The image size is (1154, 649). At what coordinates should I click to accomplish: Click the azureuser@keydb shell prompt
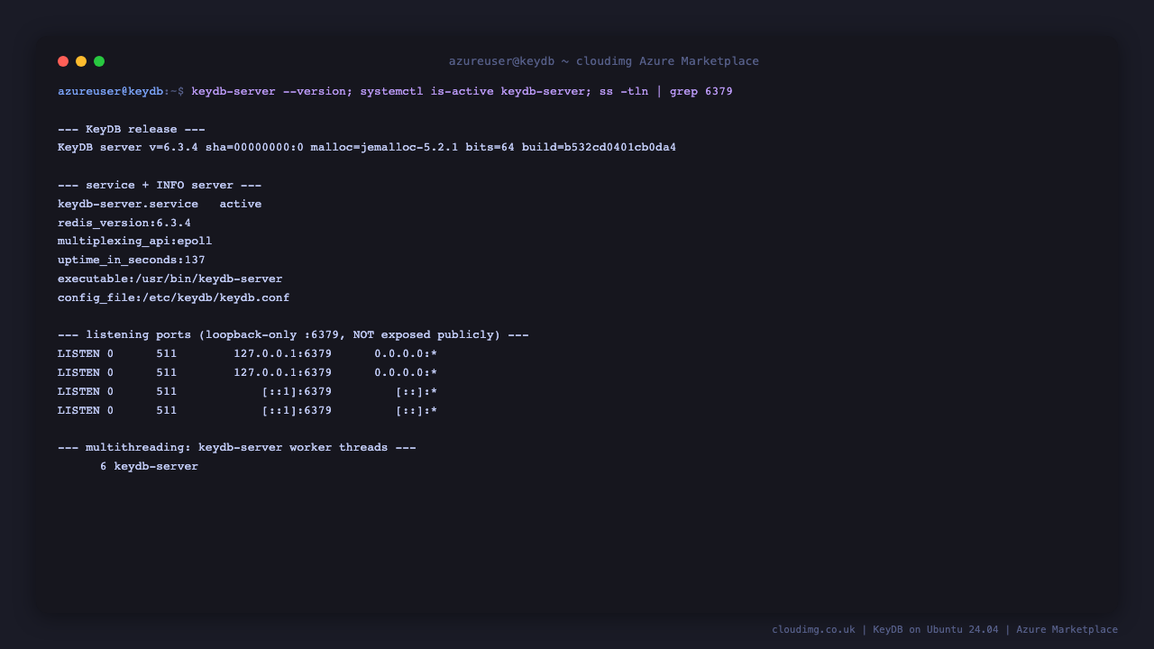click(x=121, y=92)
